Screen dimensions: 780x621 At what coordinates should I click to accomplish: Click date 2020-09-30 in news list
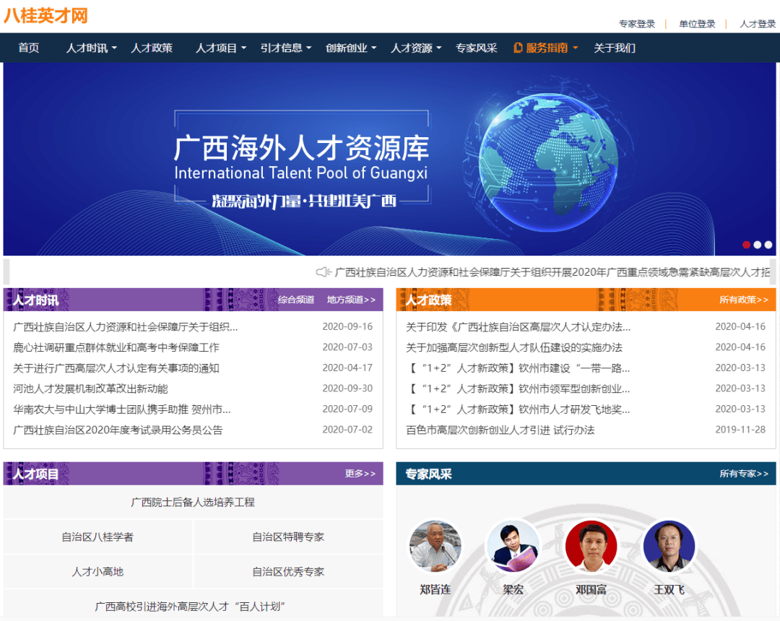(x=347, y=388)
